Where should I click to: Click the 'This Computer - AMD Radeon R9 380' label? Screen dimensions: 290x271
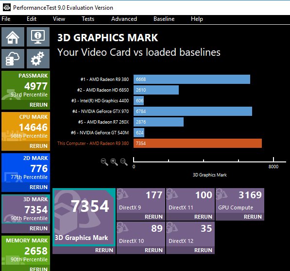tap(93, 143)
